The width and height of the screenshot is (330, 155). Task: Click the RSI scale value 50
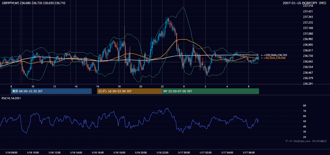304,121
